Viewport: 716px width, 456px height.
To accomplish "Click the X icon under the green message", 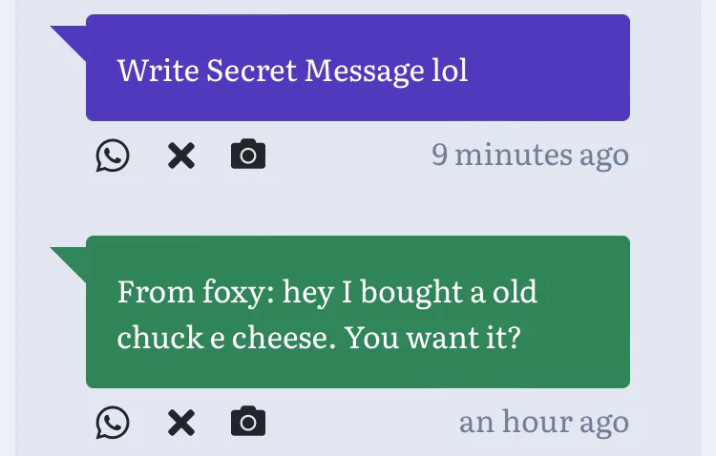I will pos(180,422).
